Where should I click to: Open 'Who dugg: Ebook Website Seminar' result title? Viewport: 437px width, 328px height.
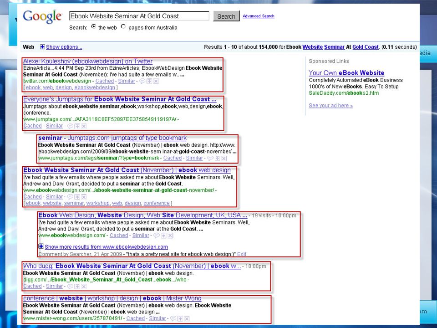(132, 266)
